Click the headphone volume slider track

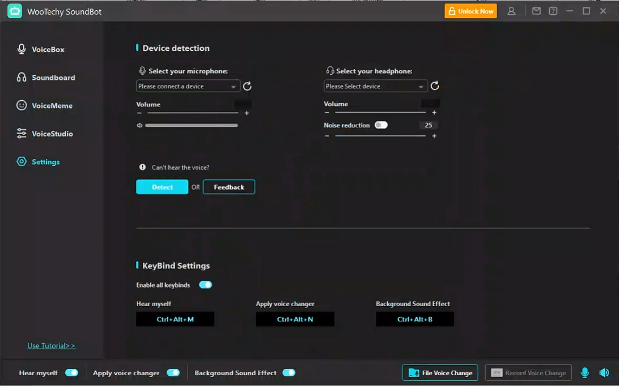380,113
